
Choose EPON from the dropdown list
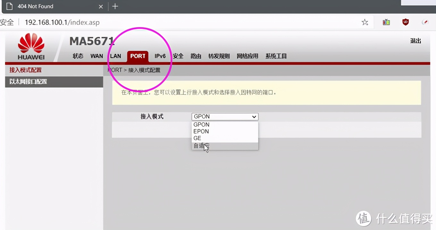(225, 131)
